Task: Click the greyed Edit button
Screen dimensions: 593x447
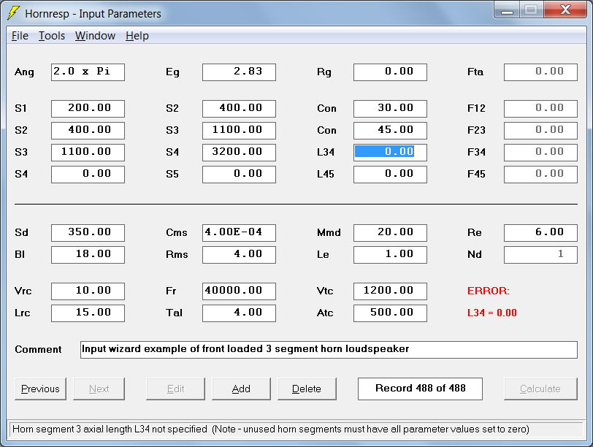Action: pyautogui.click(x=175, y=389)
